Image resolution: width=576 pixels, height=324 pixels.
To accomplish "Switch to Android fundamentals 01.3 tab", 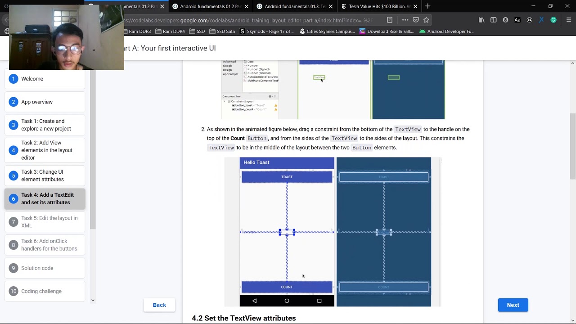I will pos(295,6).
